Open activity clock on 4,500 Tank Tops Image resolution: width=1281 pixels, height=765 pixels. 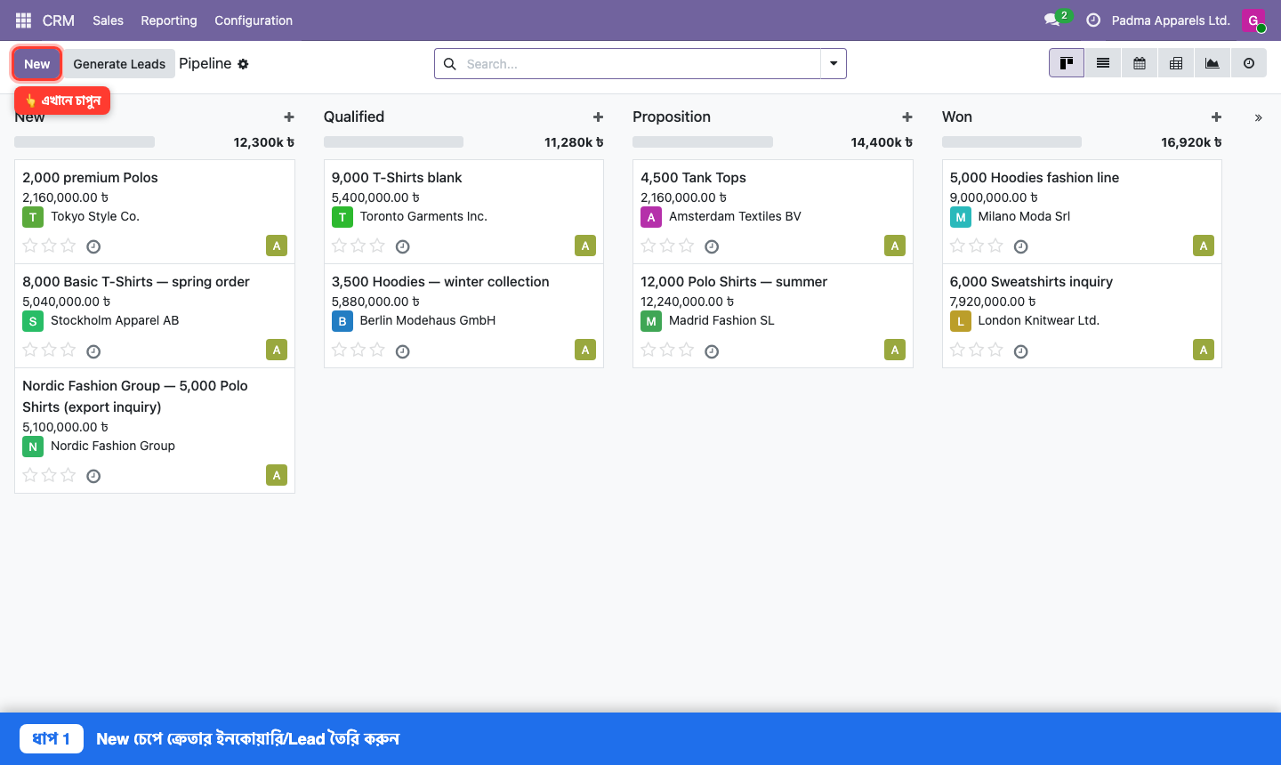click(712, 246)
